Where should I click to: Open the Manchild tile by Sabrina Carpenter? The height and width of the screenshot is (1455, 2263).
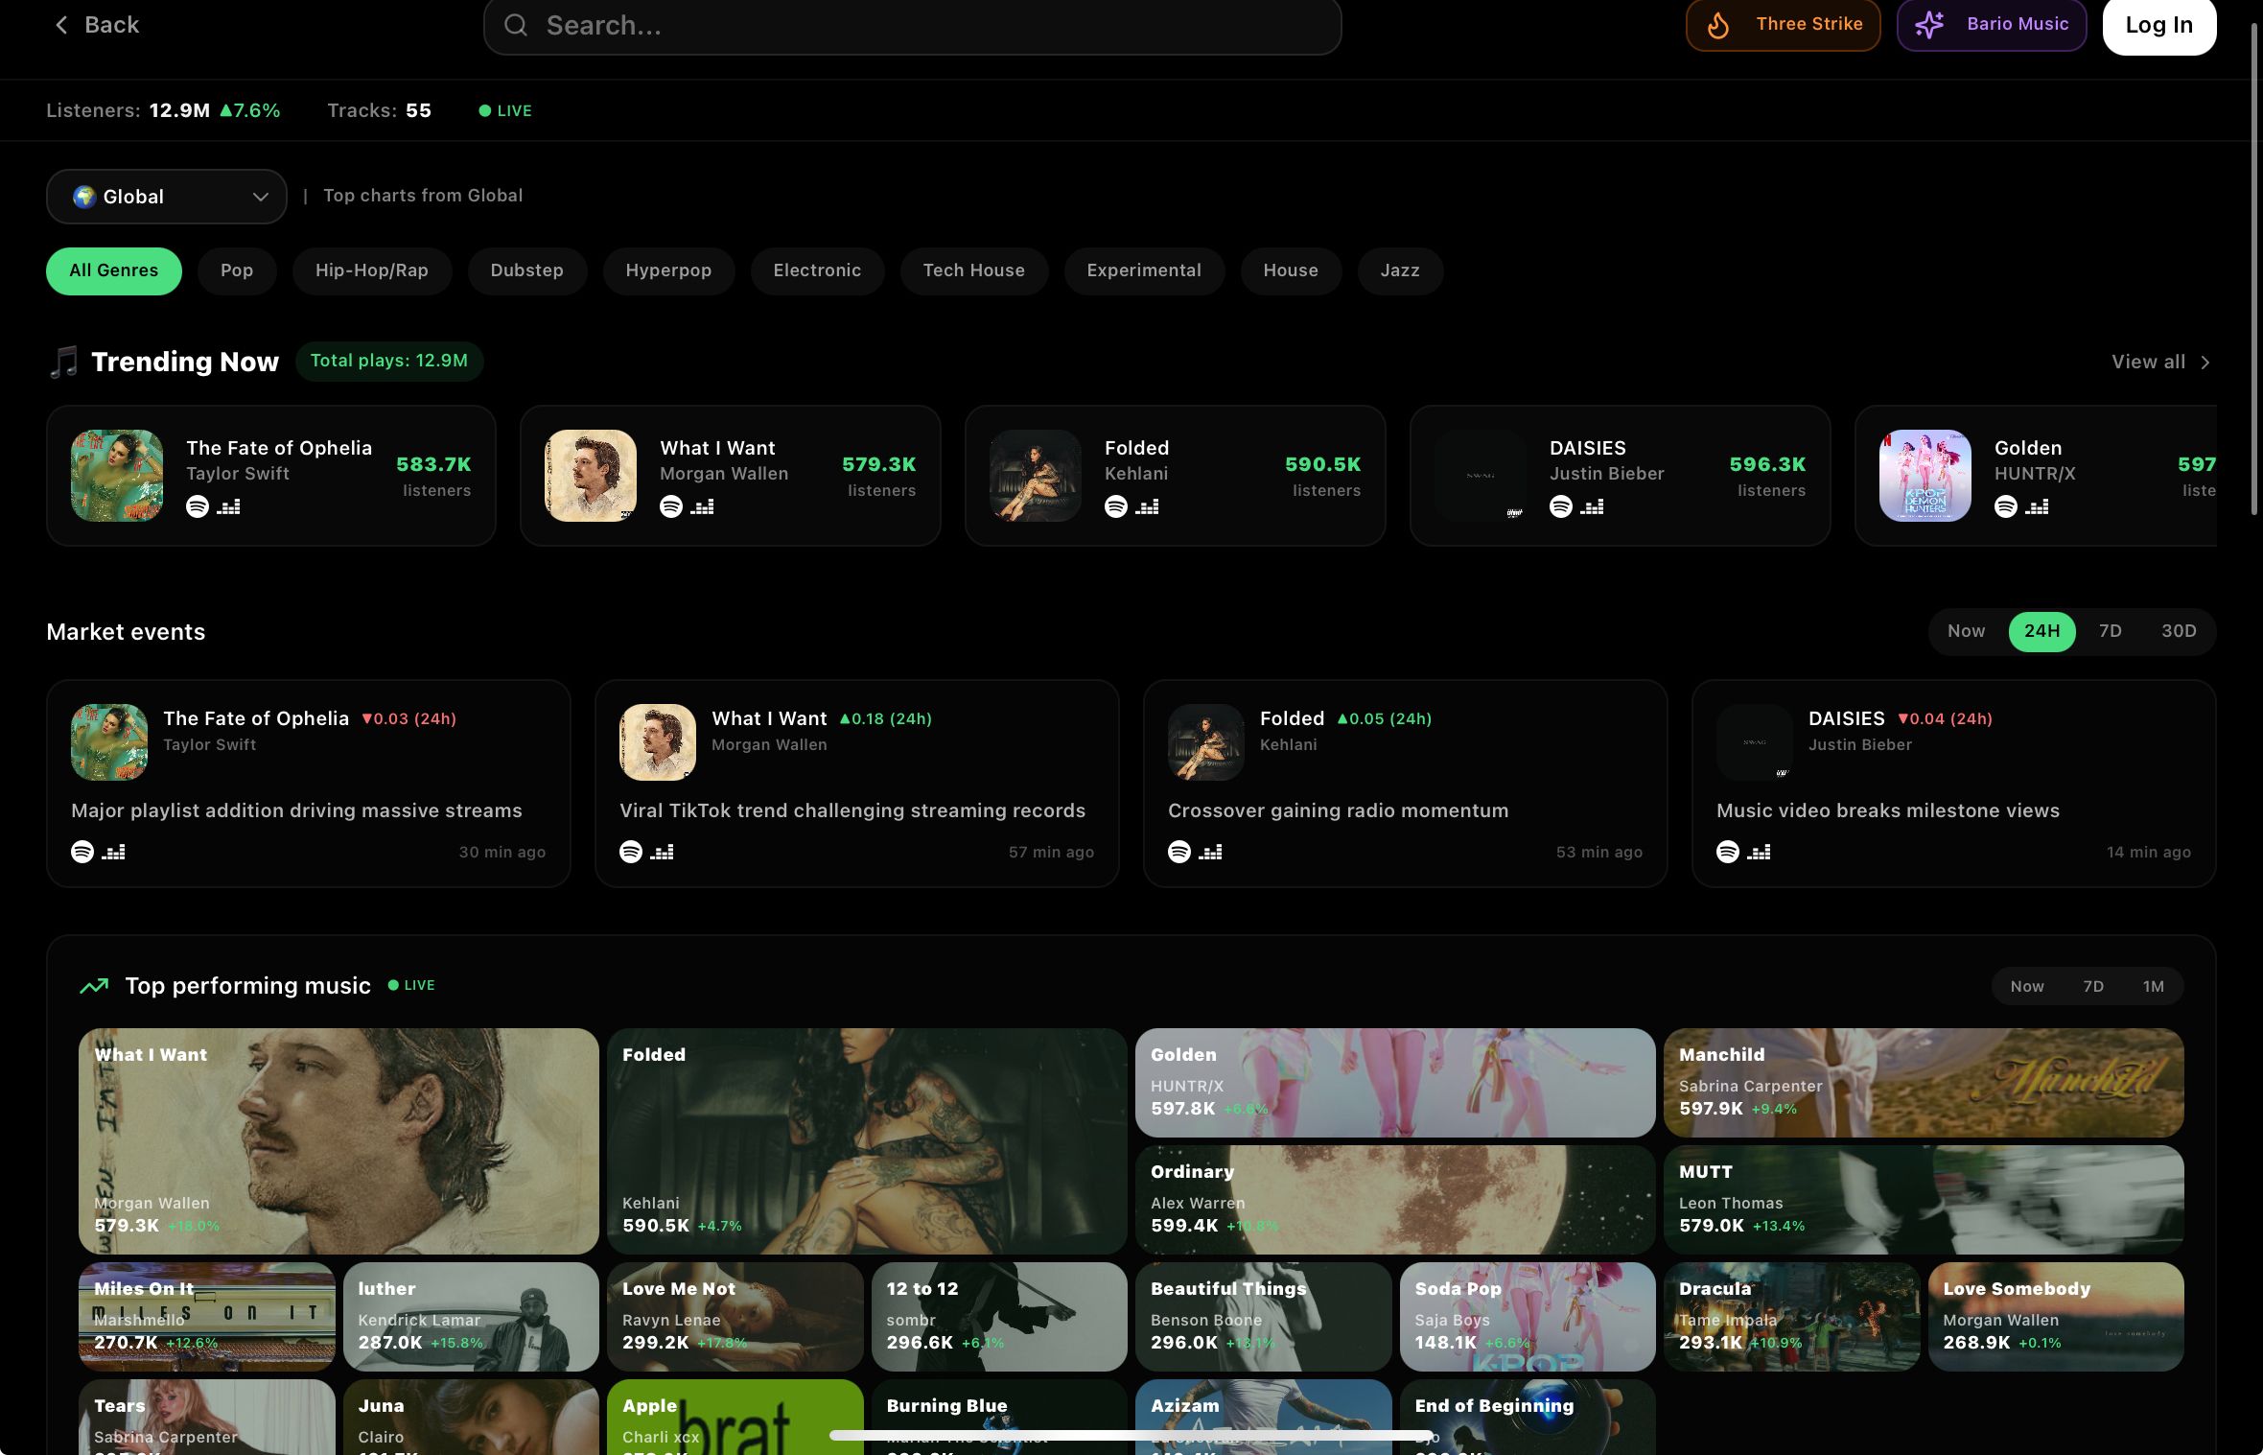pyautogui.click(x=1924, y=1083)
